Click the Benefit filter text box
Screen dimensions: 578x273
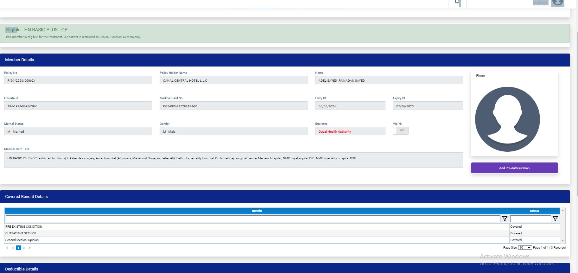click(x=253, y=219)
